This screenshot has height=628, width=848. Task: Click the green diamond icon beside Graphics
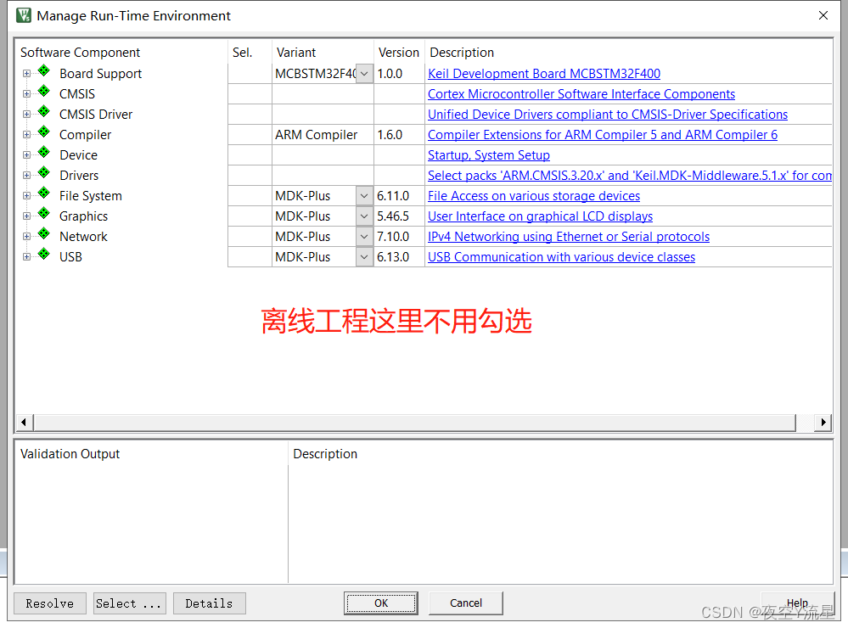tap(44, 214)
